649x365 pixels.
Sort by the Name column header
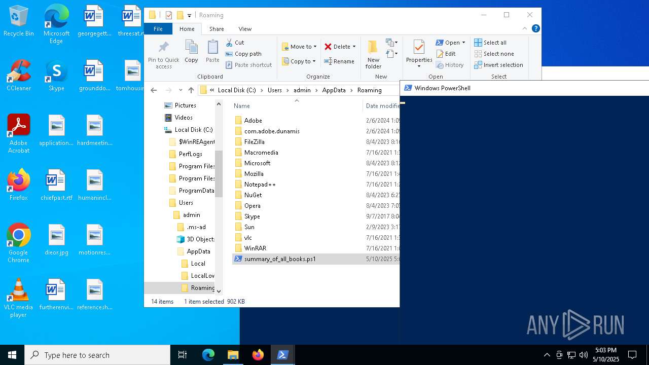click(242, 106)
